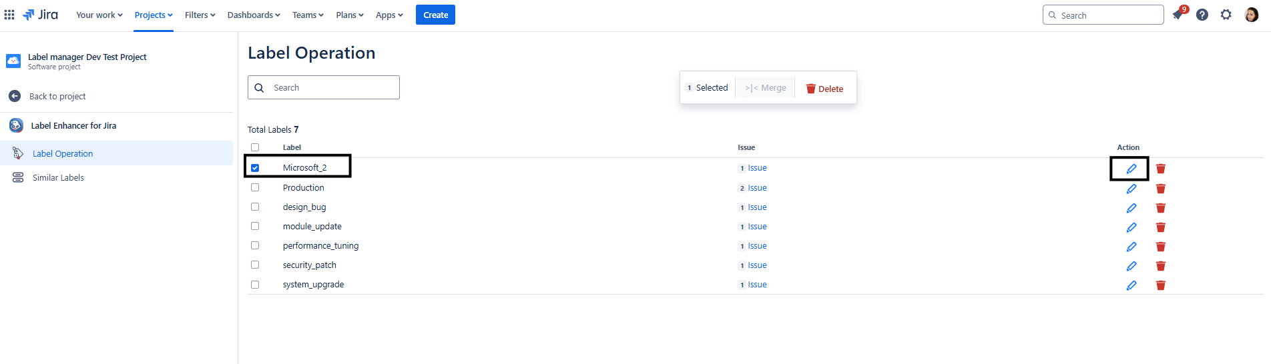Click the trash icon for security_patch
Viewport: 1271px width, 364px height.
(x=1161, y=266)
